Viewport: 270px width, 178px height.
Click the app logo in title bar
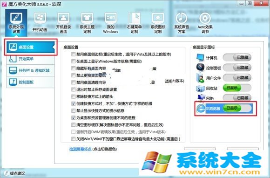(4, 4)
